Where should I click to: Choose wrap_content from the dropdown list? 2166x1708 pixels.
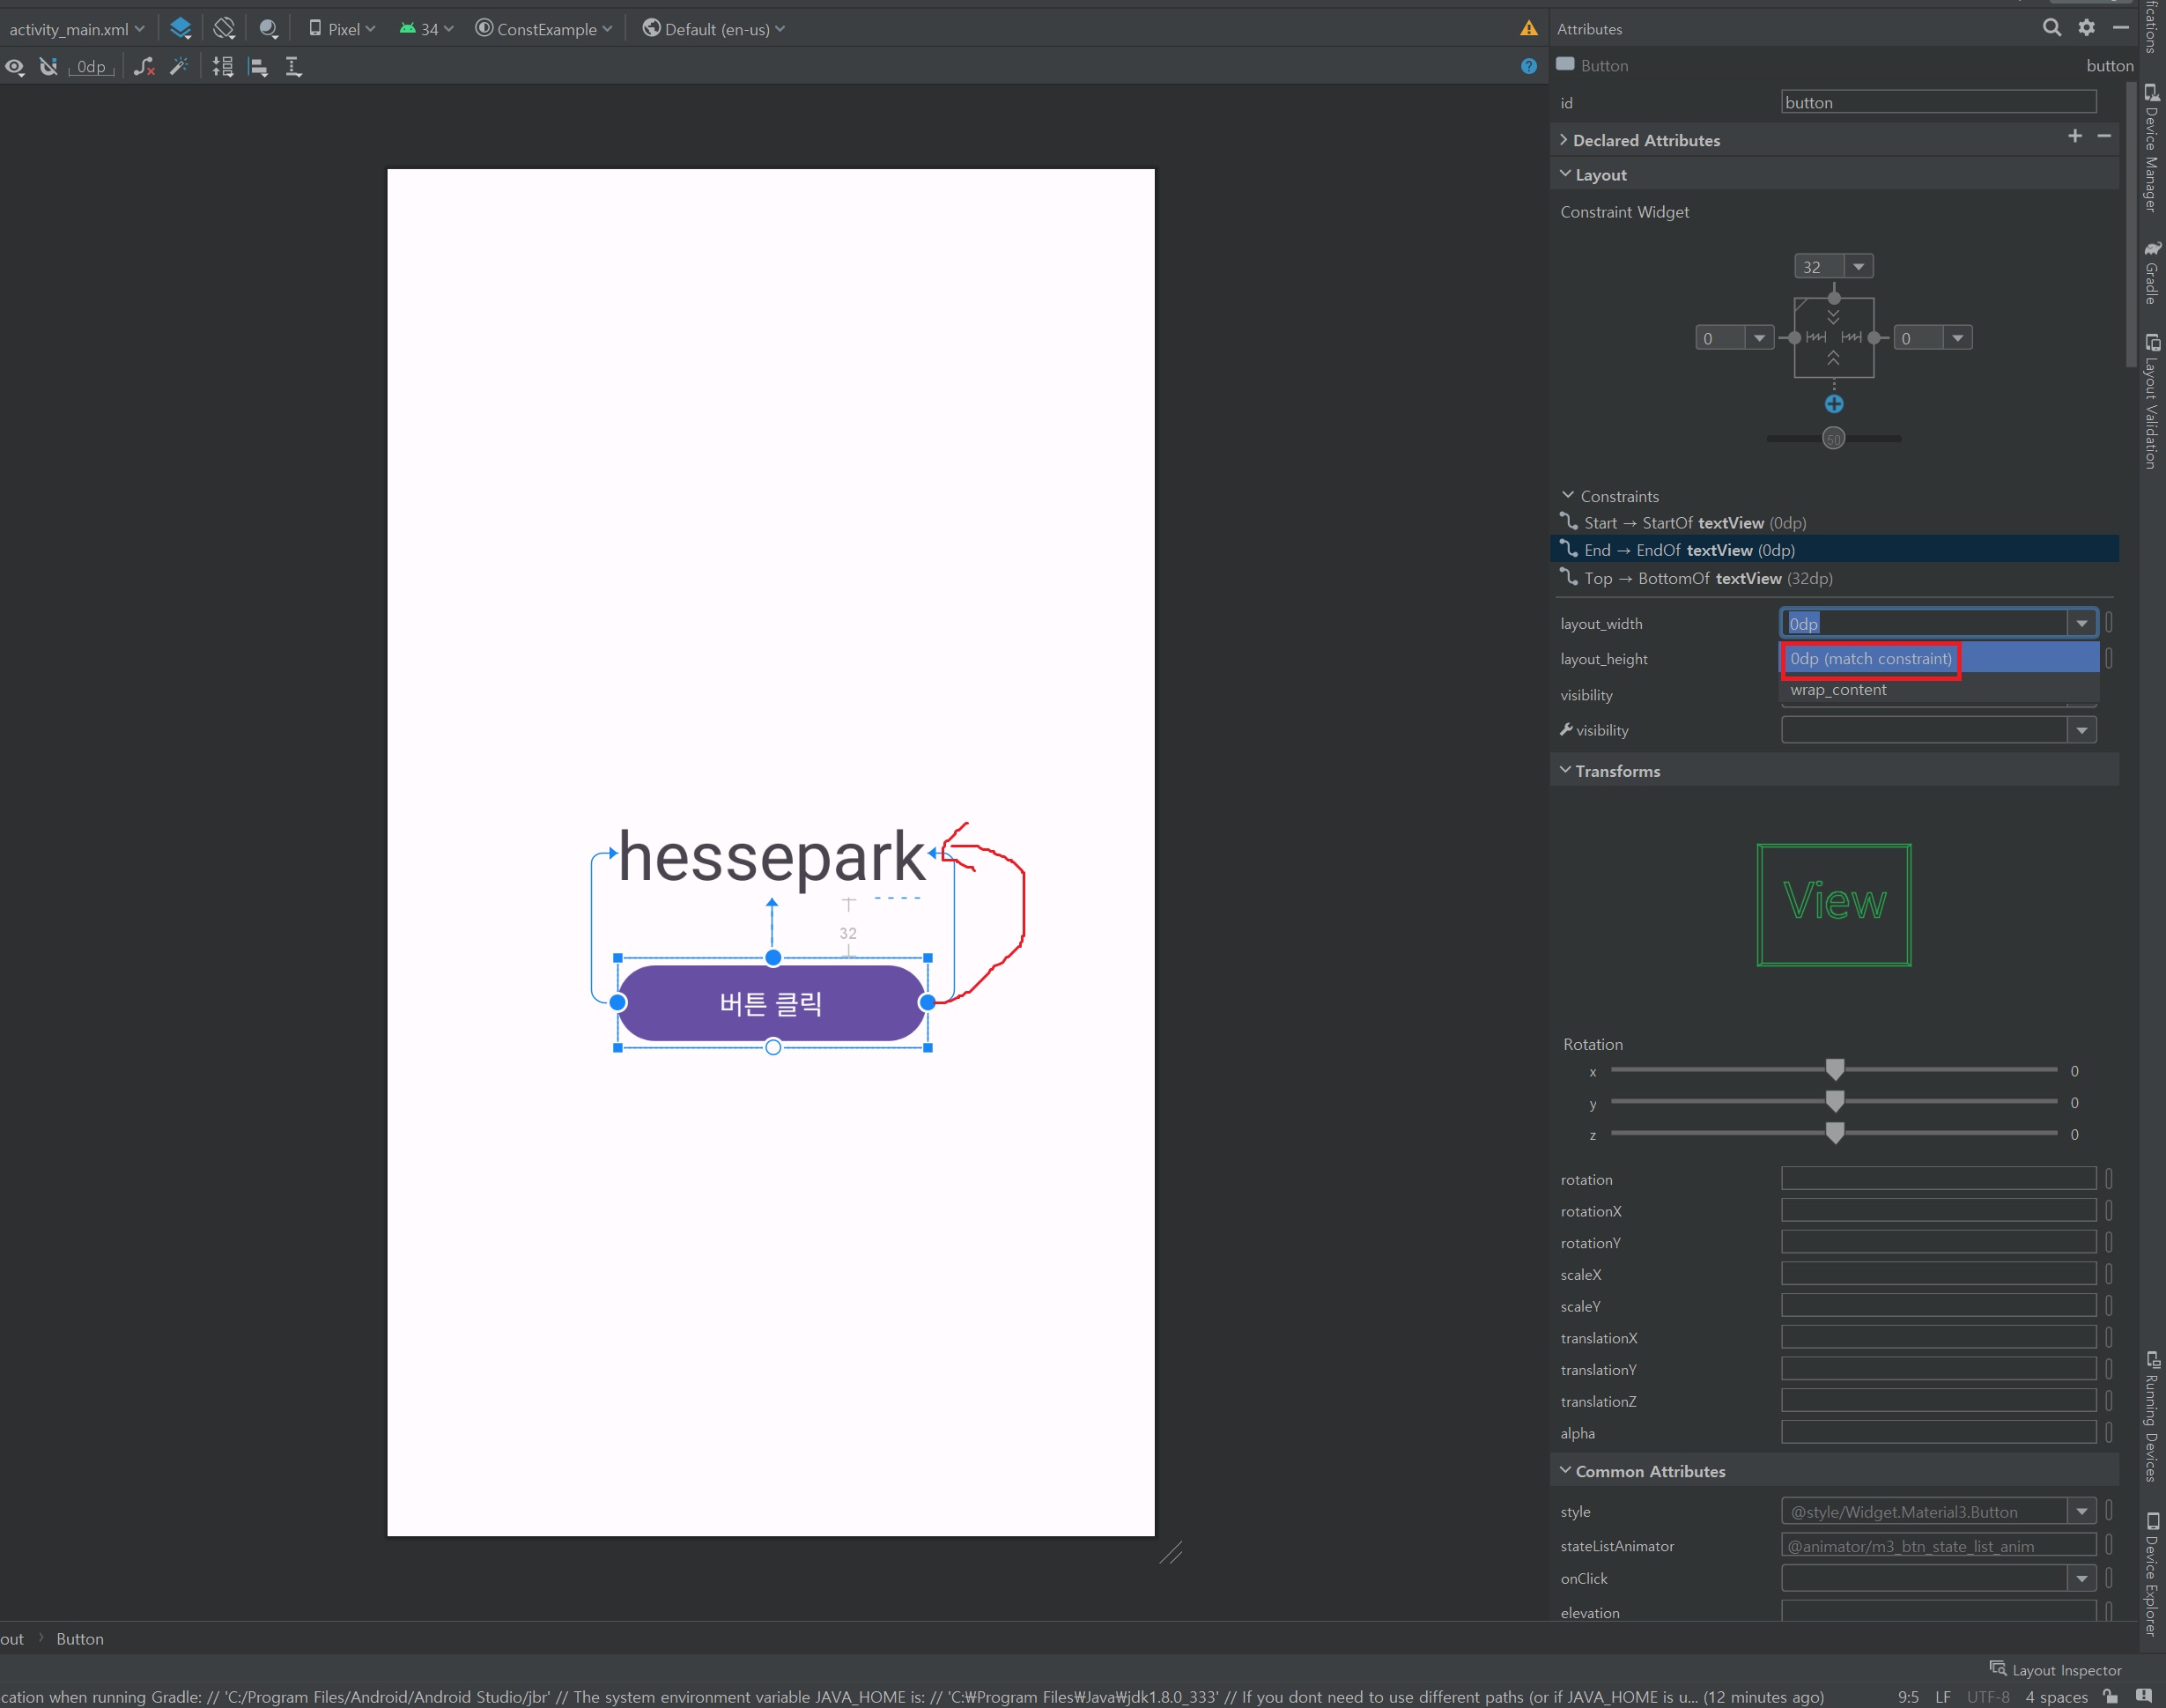1838,690
